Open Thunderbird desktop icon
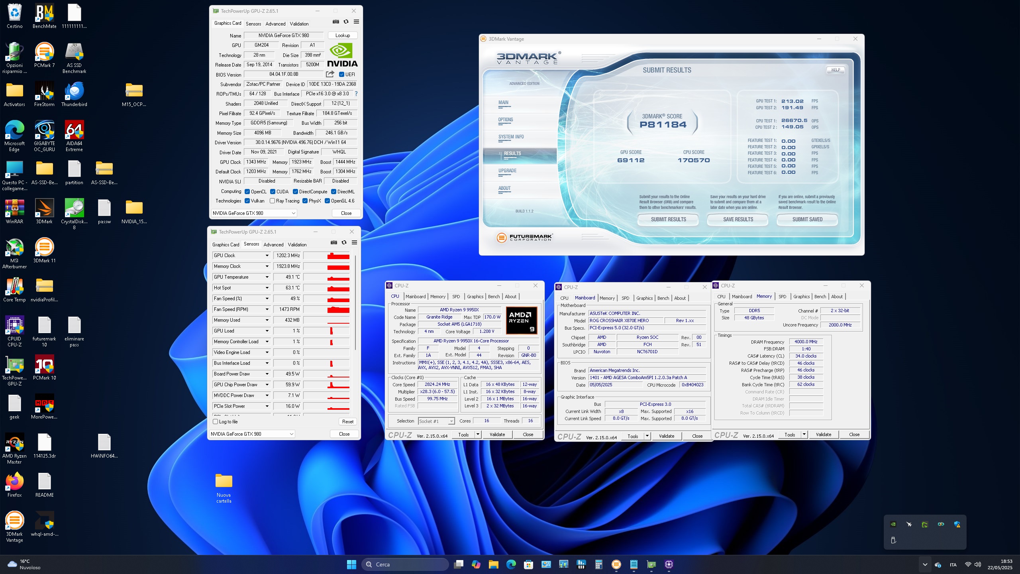The height and width of the screenshot is (574, 1020). pyautogui.click(x=74, y=94)
